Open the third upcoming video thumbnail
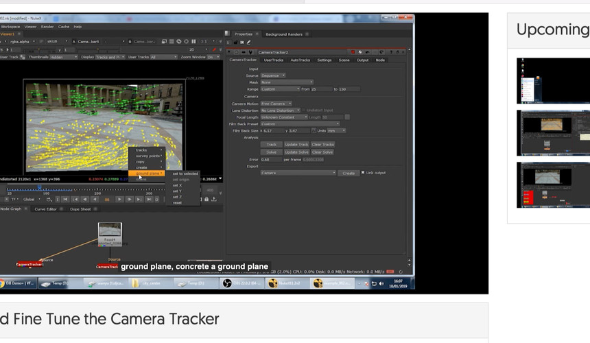Image resolution: width=590 pixels, height=343 pixels. click(x=553, y=185)
